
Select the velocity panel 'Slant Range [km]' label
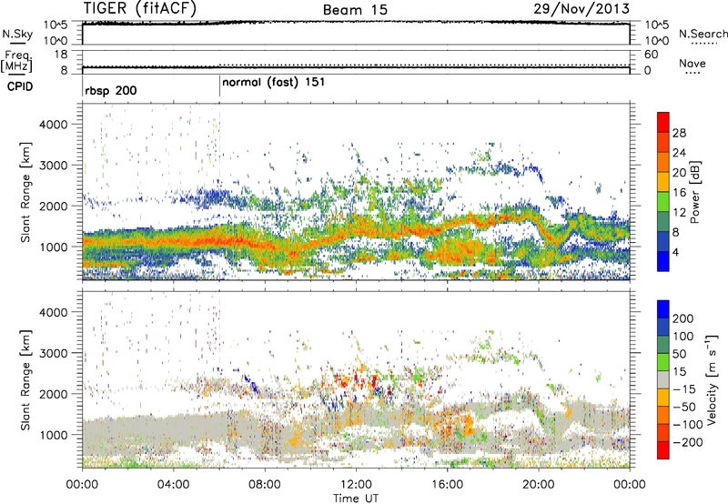[25, 380]
